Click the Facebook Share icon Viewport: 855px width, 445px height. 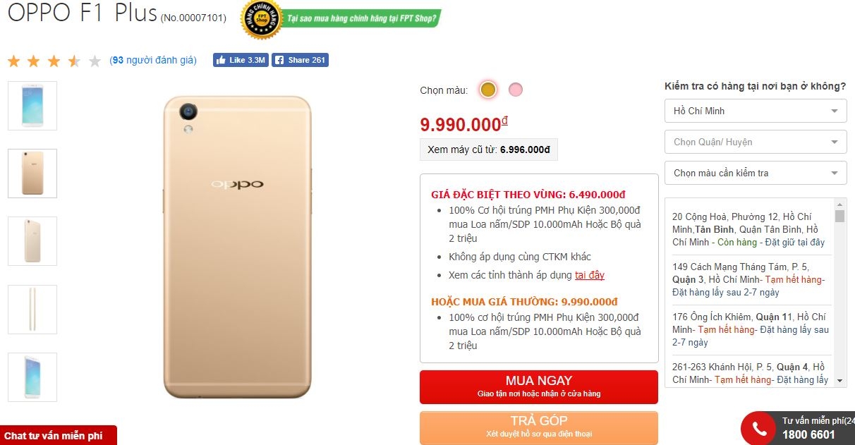point(279,60)
